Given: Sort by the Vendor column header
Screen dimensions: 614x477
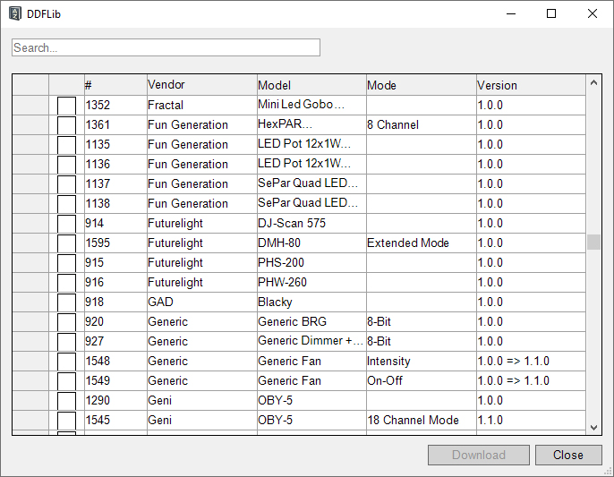Looking at the screenshot, I should [x=201, y=85].
